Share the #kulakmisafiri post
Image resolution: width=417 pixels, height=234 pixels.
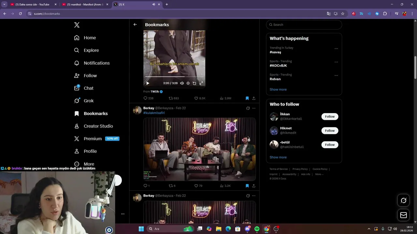pos(254,186)
